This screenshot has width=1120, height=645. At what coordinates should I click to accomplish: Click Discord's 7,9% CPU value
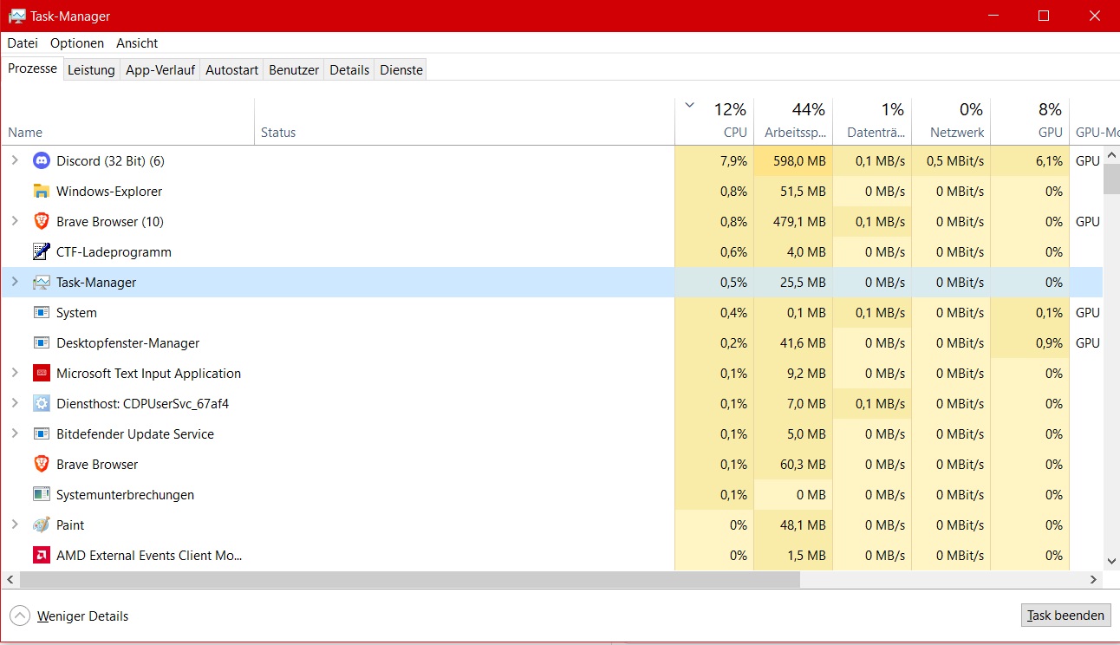tap(733, 160)
